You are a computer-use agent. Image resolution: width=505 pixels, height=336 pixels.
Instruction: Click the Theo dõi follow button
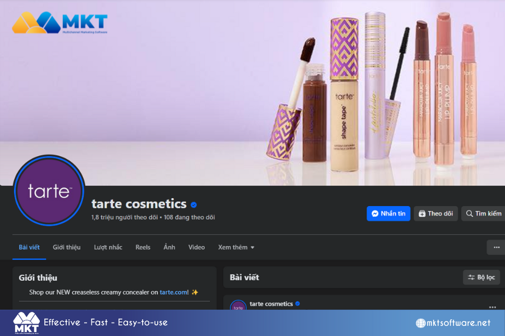coord(435,213)
